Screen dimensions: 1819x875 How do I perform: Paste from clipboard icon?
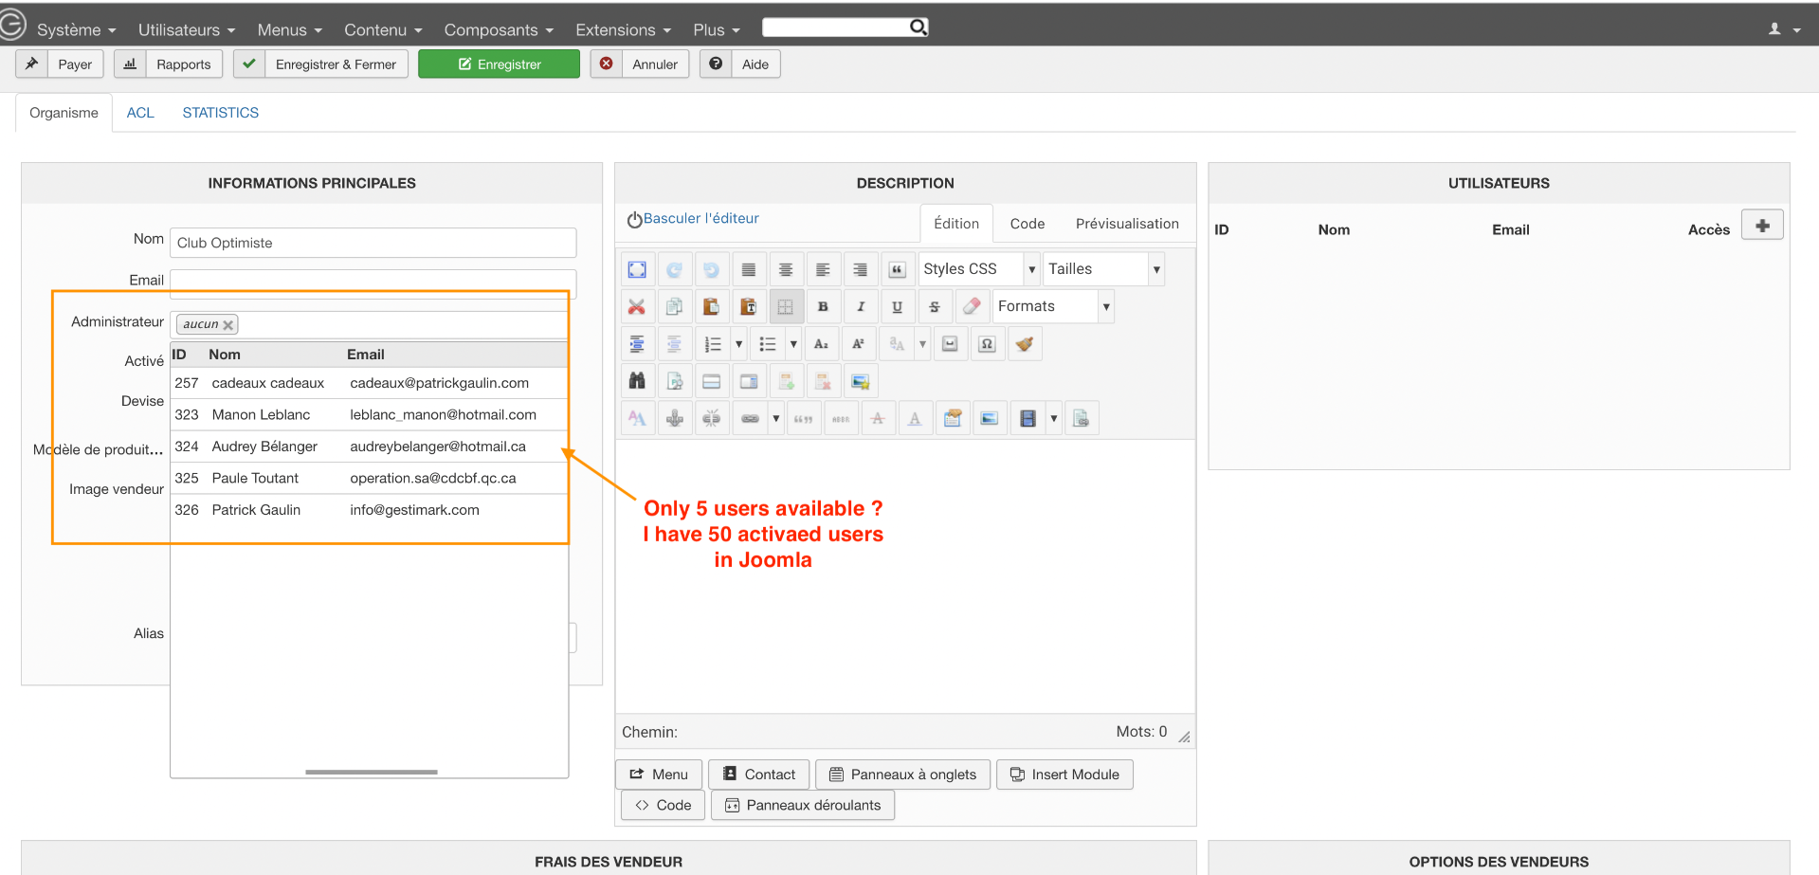pyautogui.click(x=711, y=307)
